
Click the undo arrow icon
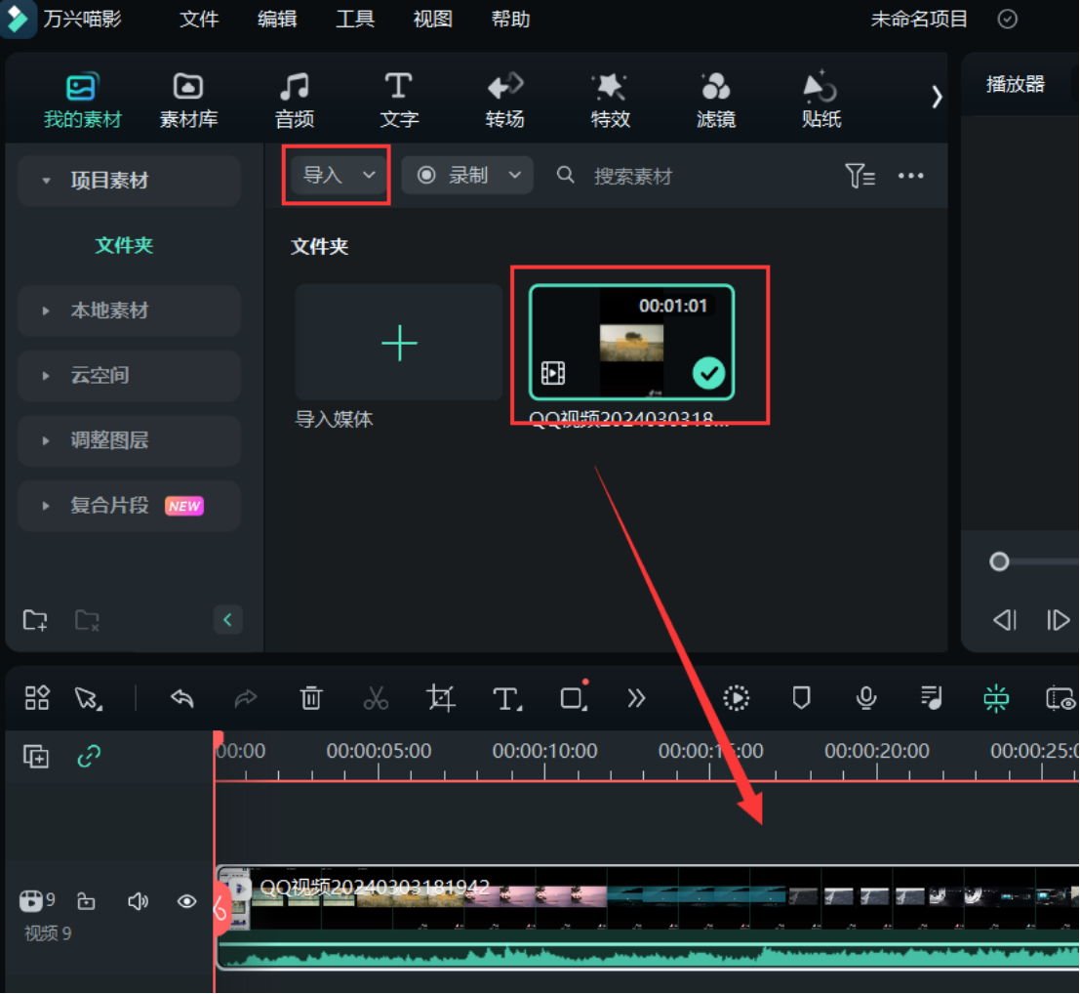[181, 698]
